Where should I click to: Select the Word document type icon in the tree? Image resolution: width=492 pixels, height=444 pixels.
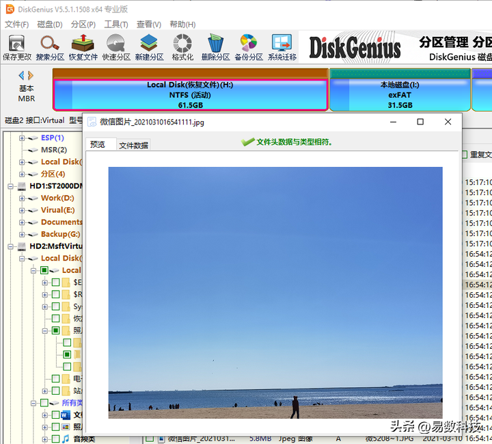(66, 415)
